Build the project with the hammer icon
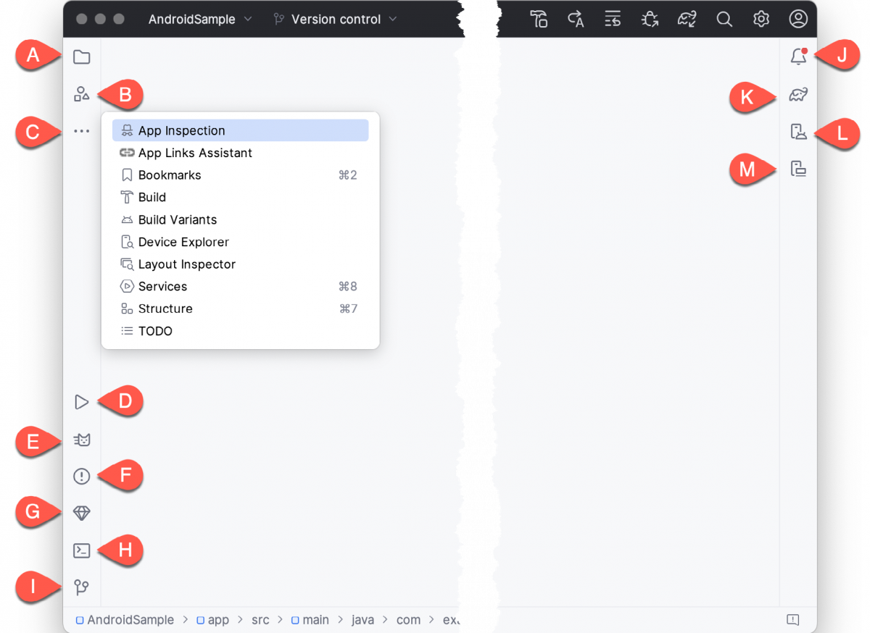This screenshot has width=870, height=633. [x=539, y=19]
